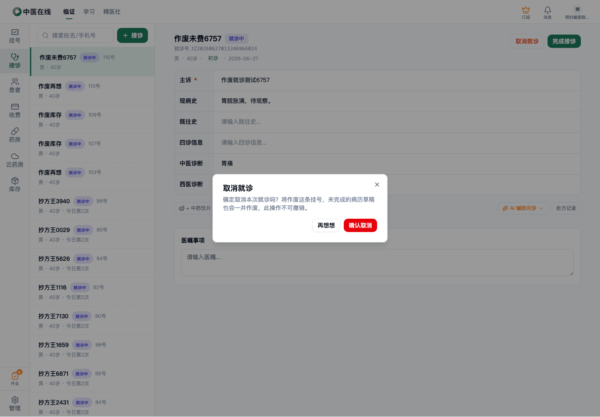Click the 中医在线 logo icon

click(x=17, y=12)
